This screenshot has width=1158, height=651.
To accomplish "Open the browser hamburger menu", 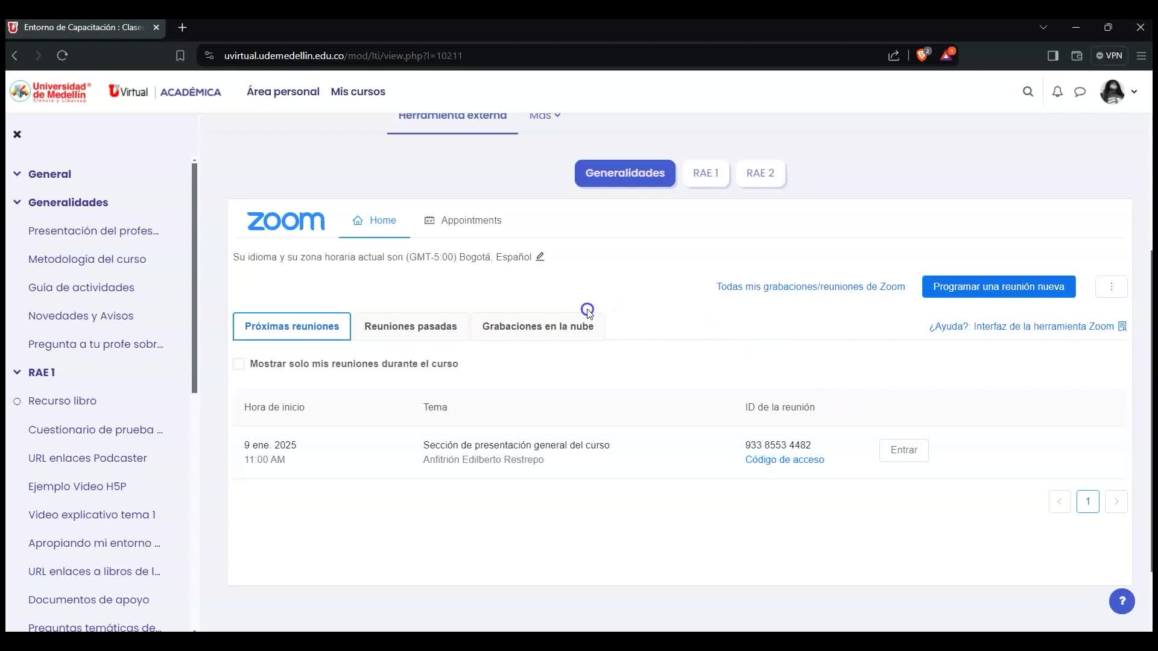I will point(1141,55).
